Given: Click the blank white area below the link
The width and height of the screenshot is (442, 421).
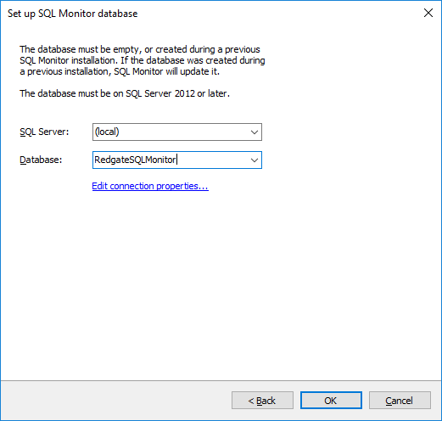Looking at the screenshot, I should pos(221,283).
